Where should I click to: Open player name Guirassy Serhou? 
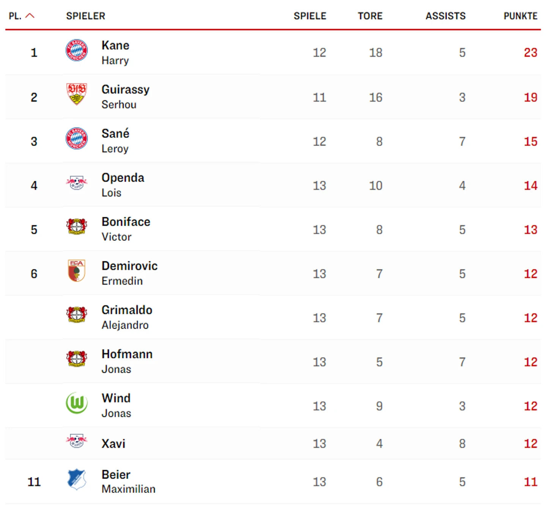(x=125, y=97)
